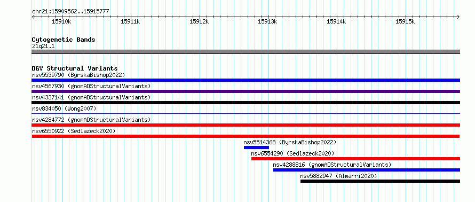Open the nsv4288816 (gnomADStructuralVariants) label

[332, 165]
